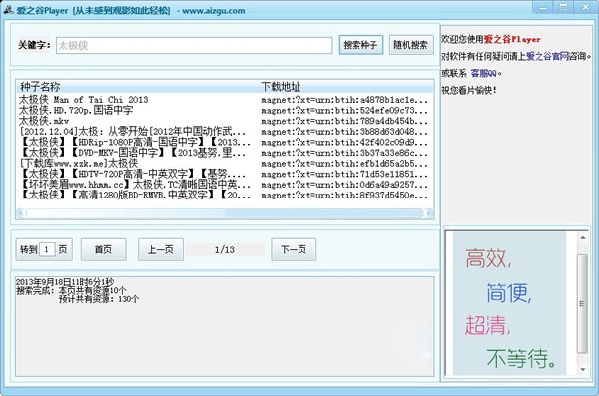Screen dimensions: 599x396
Task: Click the 关键字 search input field
Action: click(194, 46)
